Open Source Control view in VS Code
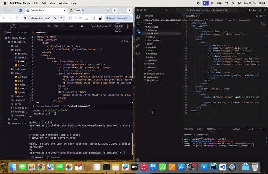Image resolution: width=268 pixels, height=174 pixels. point(139,32)
